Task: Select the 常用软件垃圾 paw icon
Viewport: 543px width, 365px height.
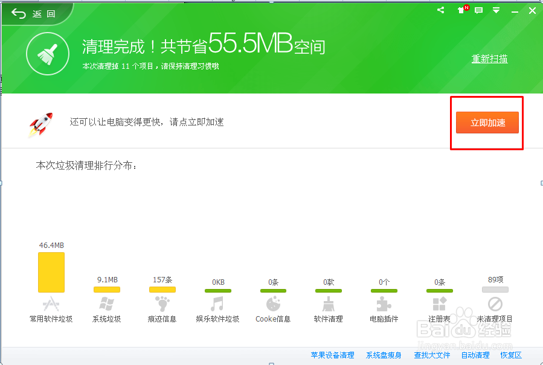Action: (51, 302)
